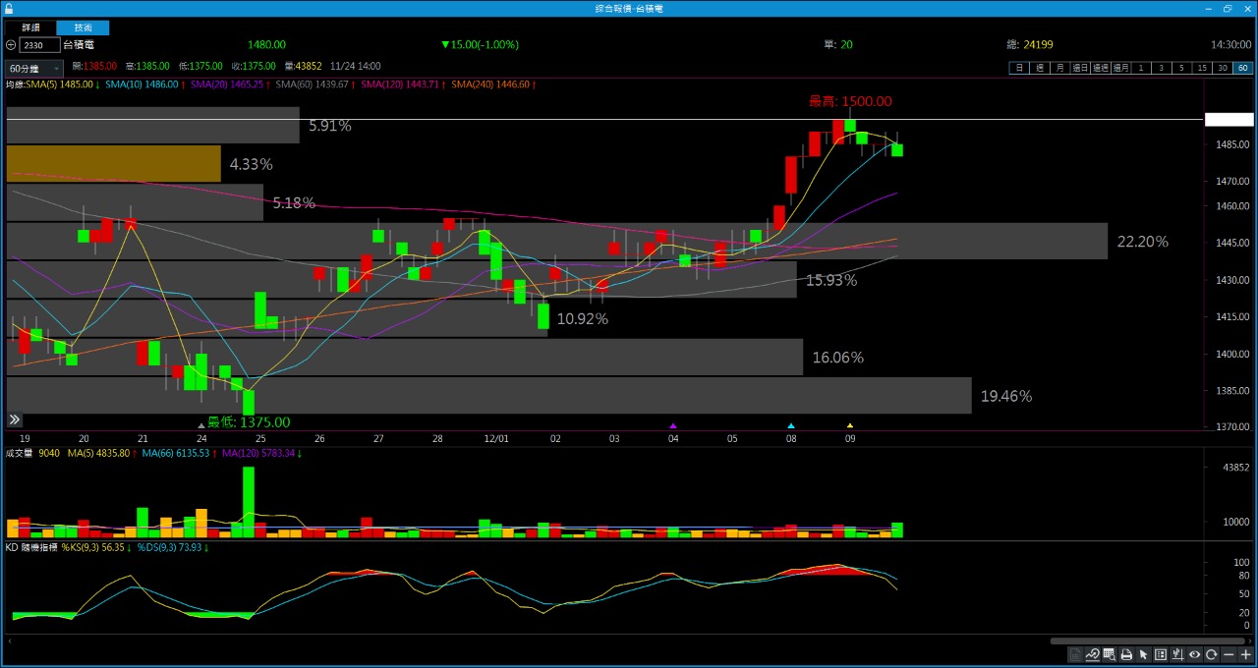Viewport: 1258px width, 668px height.
Task: Click the stock code 2330 input field
Action: point(39,45)
